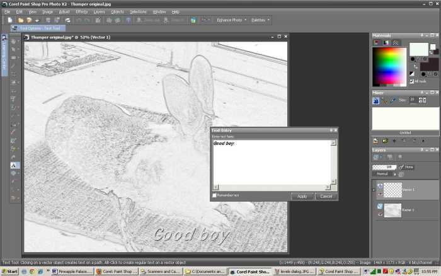Toggle lock transparency next to Normal
The width and height of the screenshot is (441, 276).
click(x=401, y=174)
